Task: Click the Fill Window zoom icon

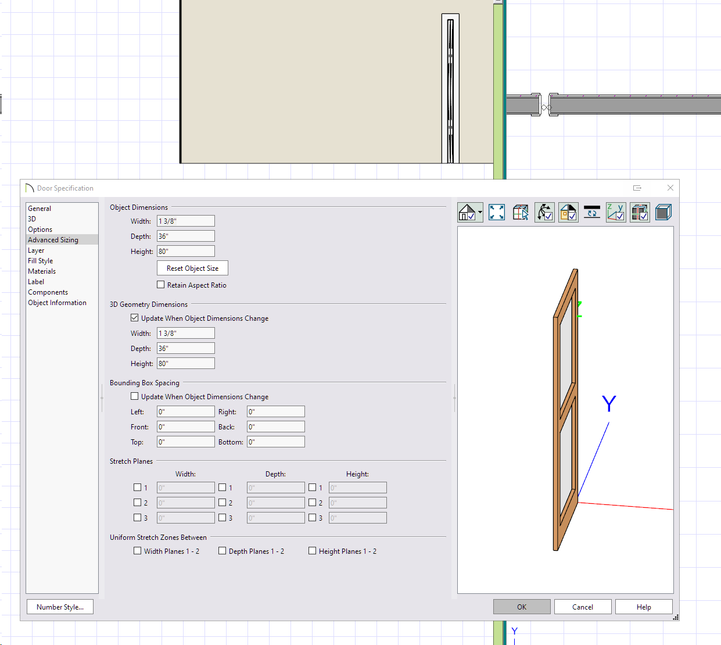Action: 497,213
